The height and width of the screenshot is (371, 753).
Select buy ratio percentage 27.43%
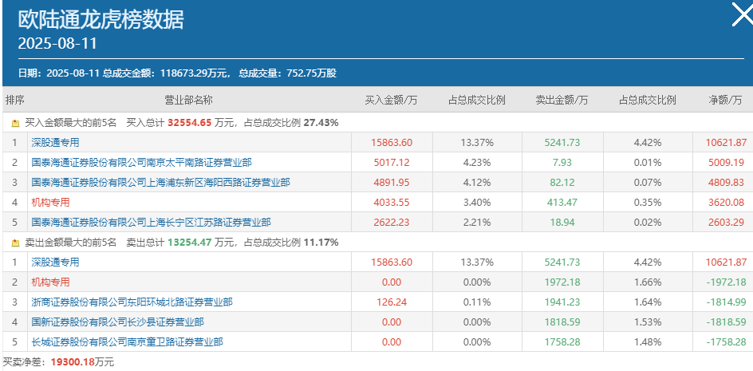coord(321,123)
